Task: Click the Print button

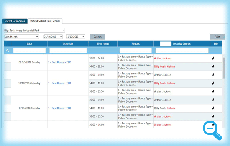Action: click(x=217, y=37)
